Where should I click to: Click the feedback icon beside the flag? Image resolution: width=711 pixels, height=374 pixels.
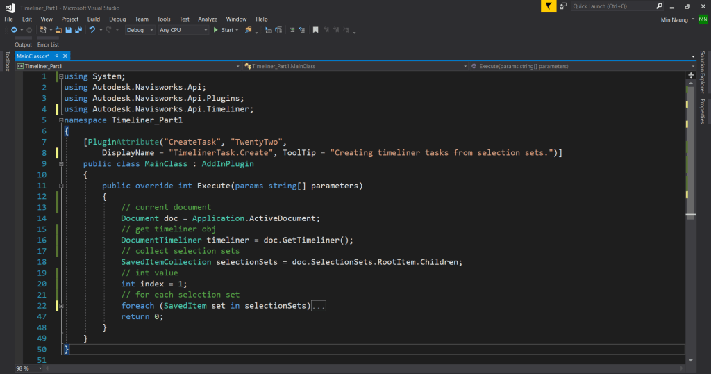tap(563, 6)
